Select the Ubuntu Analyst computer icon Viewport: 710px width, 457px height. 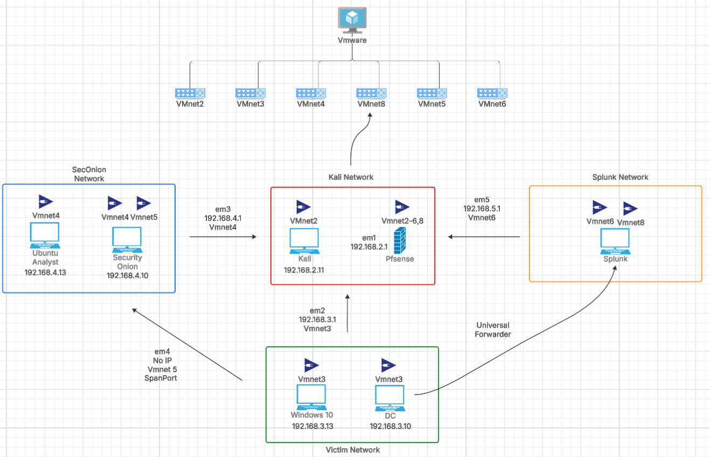(44, 235)
